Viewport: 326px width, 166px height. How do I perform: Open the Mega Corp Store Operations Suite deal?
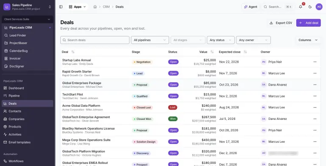click(x=86, y=140)
